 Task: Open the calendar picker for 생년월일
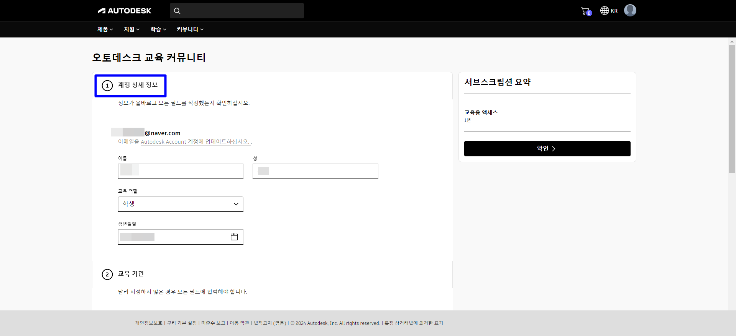click(234, 237)
